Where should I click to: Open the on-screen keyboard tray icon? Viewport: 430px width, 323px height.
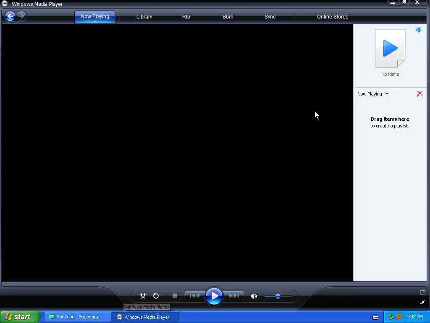[375, 317]
